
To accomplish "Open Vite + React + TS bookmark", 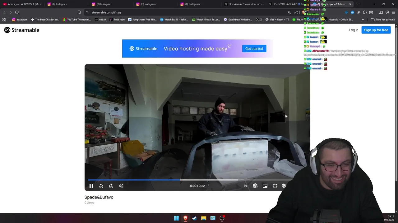I will (x=277, y=20).
